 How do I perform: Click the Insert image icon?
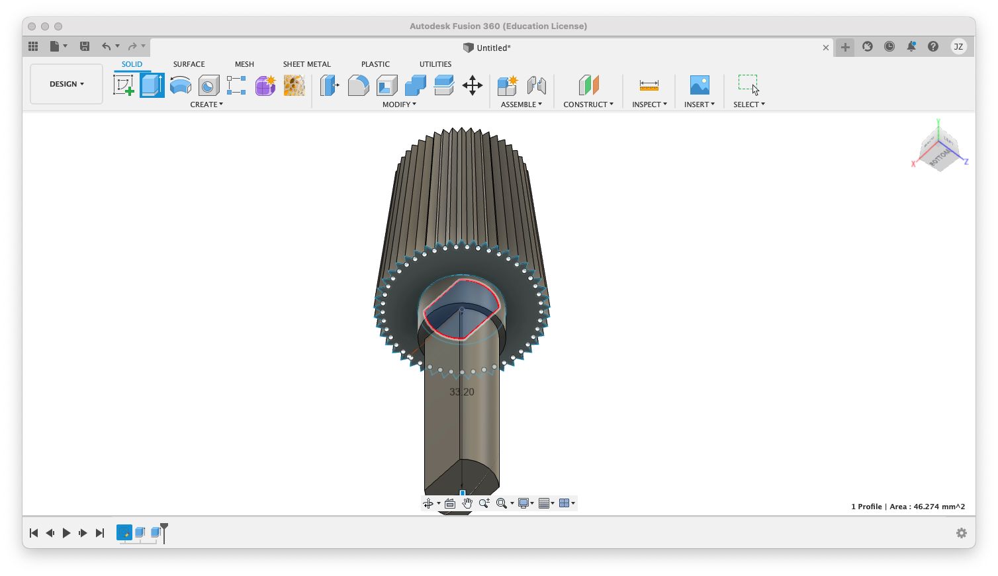700,85
